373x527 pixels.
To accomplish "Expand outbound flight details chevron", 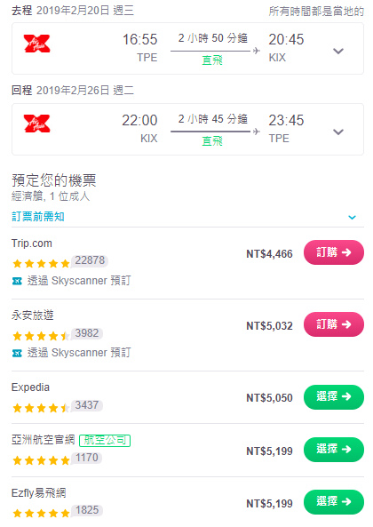I will click(x=338, y=51).
